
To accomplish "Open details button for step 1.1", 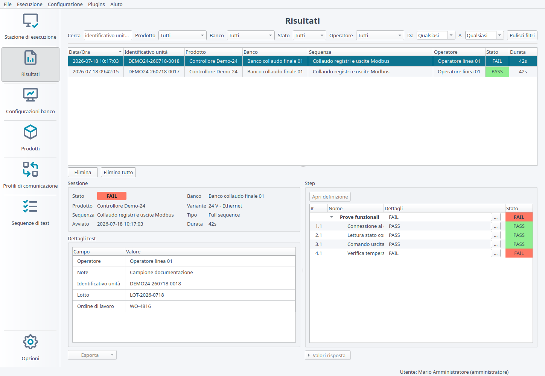I will (x=496, y=226).
